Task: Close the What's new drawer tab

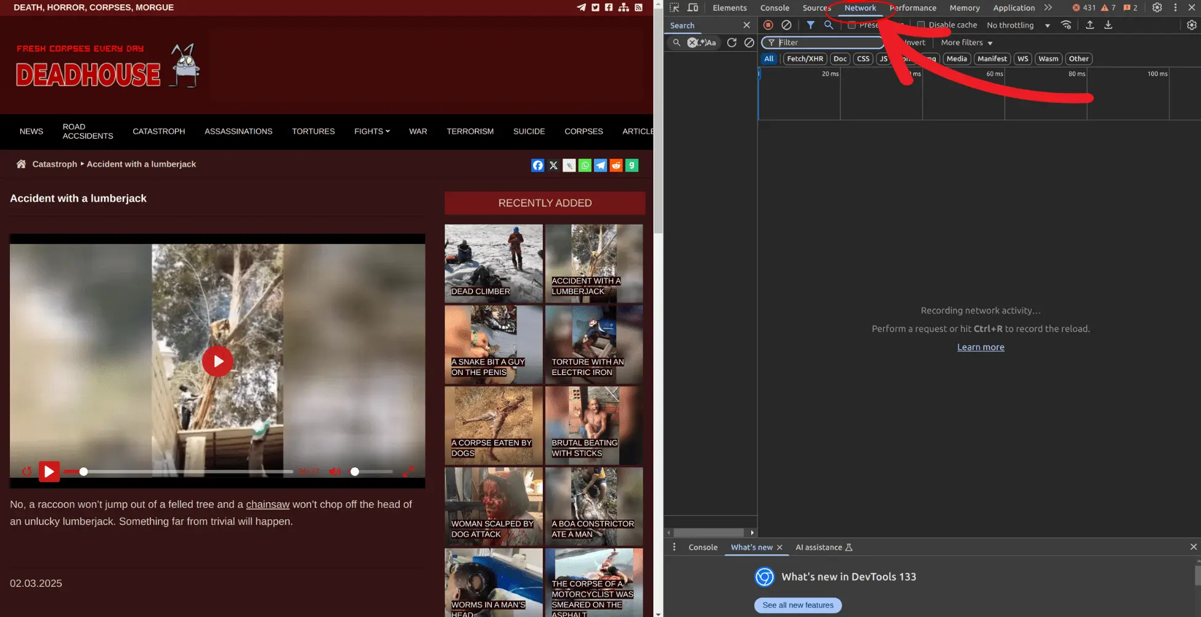Action: point(780,547)
